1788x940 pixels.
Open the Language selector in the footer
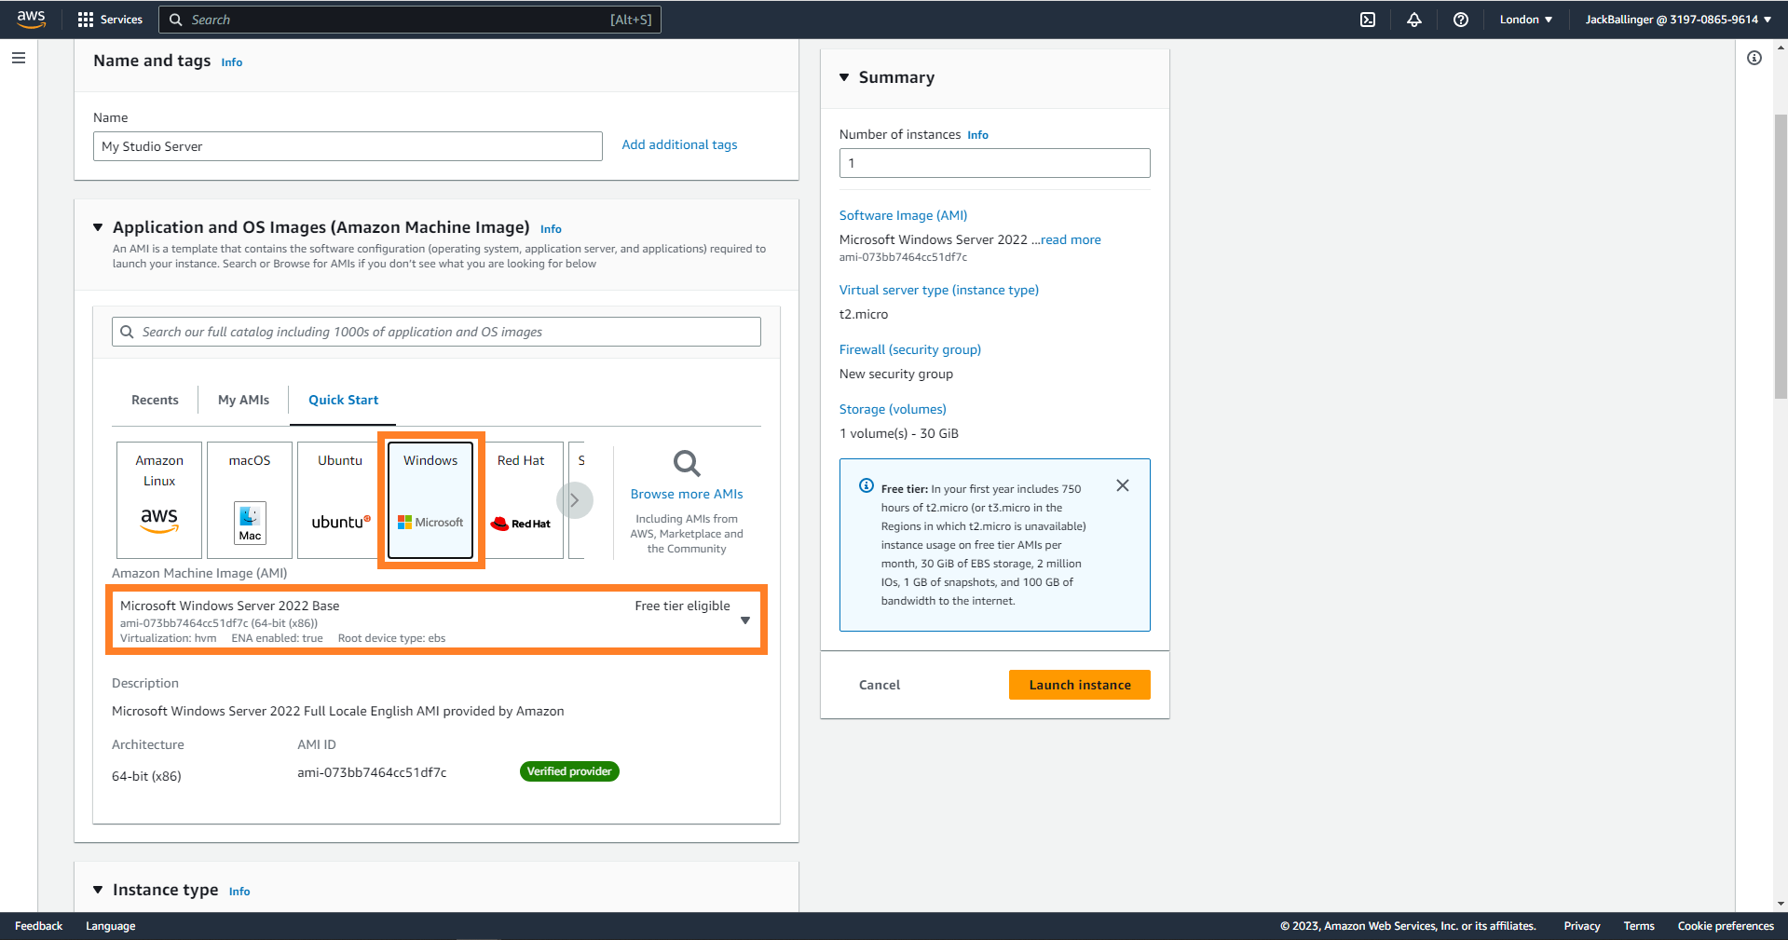tap(111, 926)
